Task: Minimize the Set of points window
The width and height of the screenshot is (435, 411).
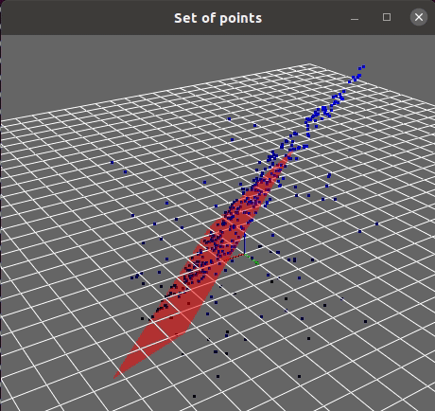Action: click(x=355, y=18)
